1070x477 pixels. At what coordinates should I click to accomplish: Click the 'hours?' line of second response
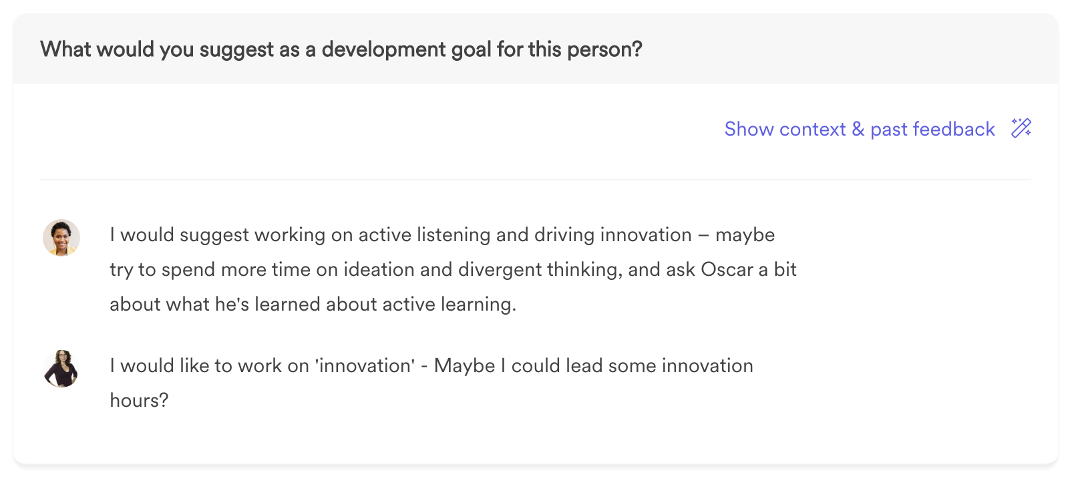139,400
